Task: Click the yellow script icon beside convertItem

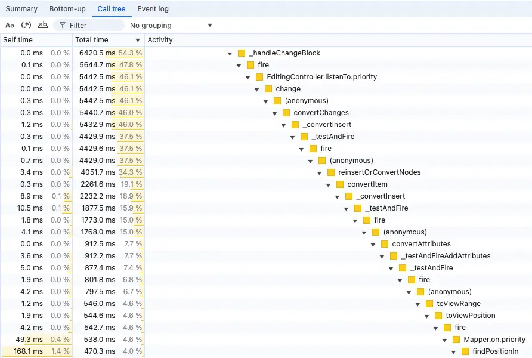Action: [x=340, y=184]
